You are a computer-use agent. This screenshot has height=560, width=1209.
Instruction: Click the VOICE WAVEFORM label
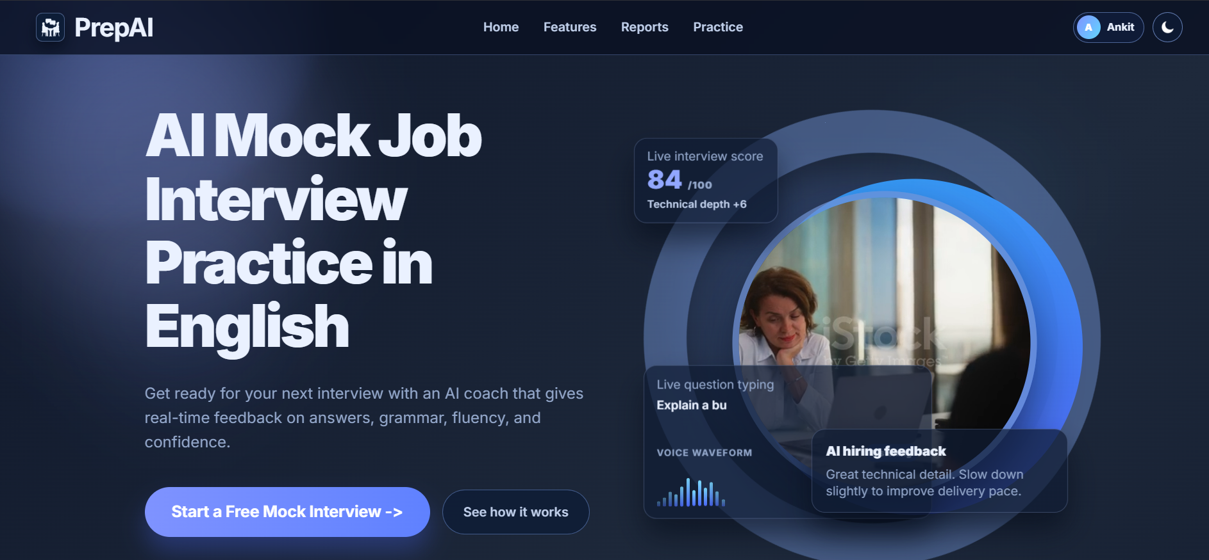(705, 452)
